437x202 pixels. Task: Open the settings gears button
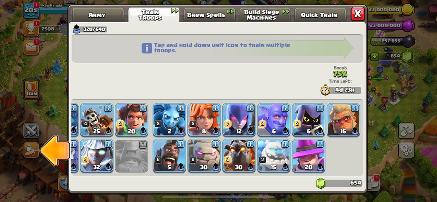(x=406, y=150)
